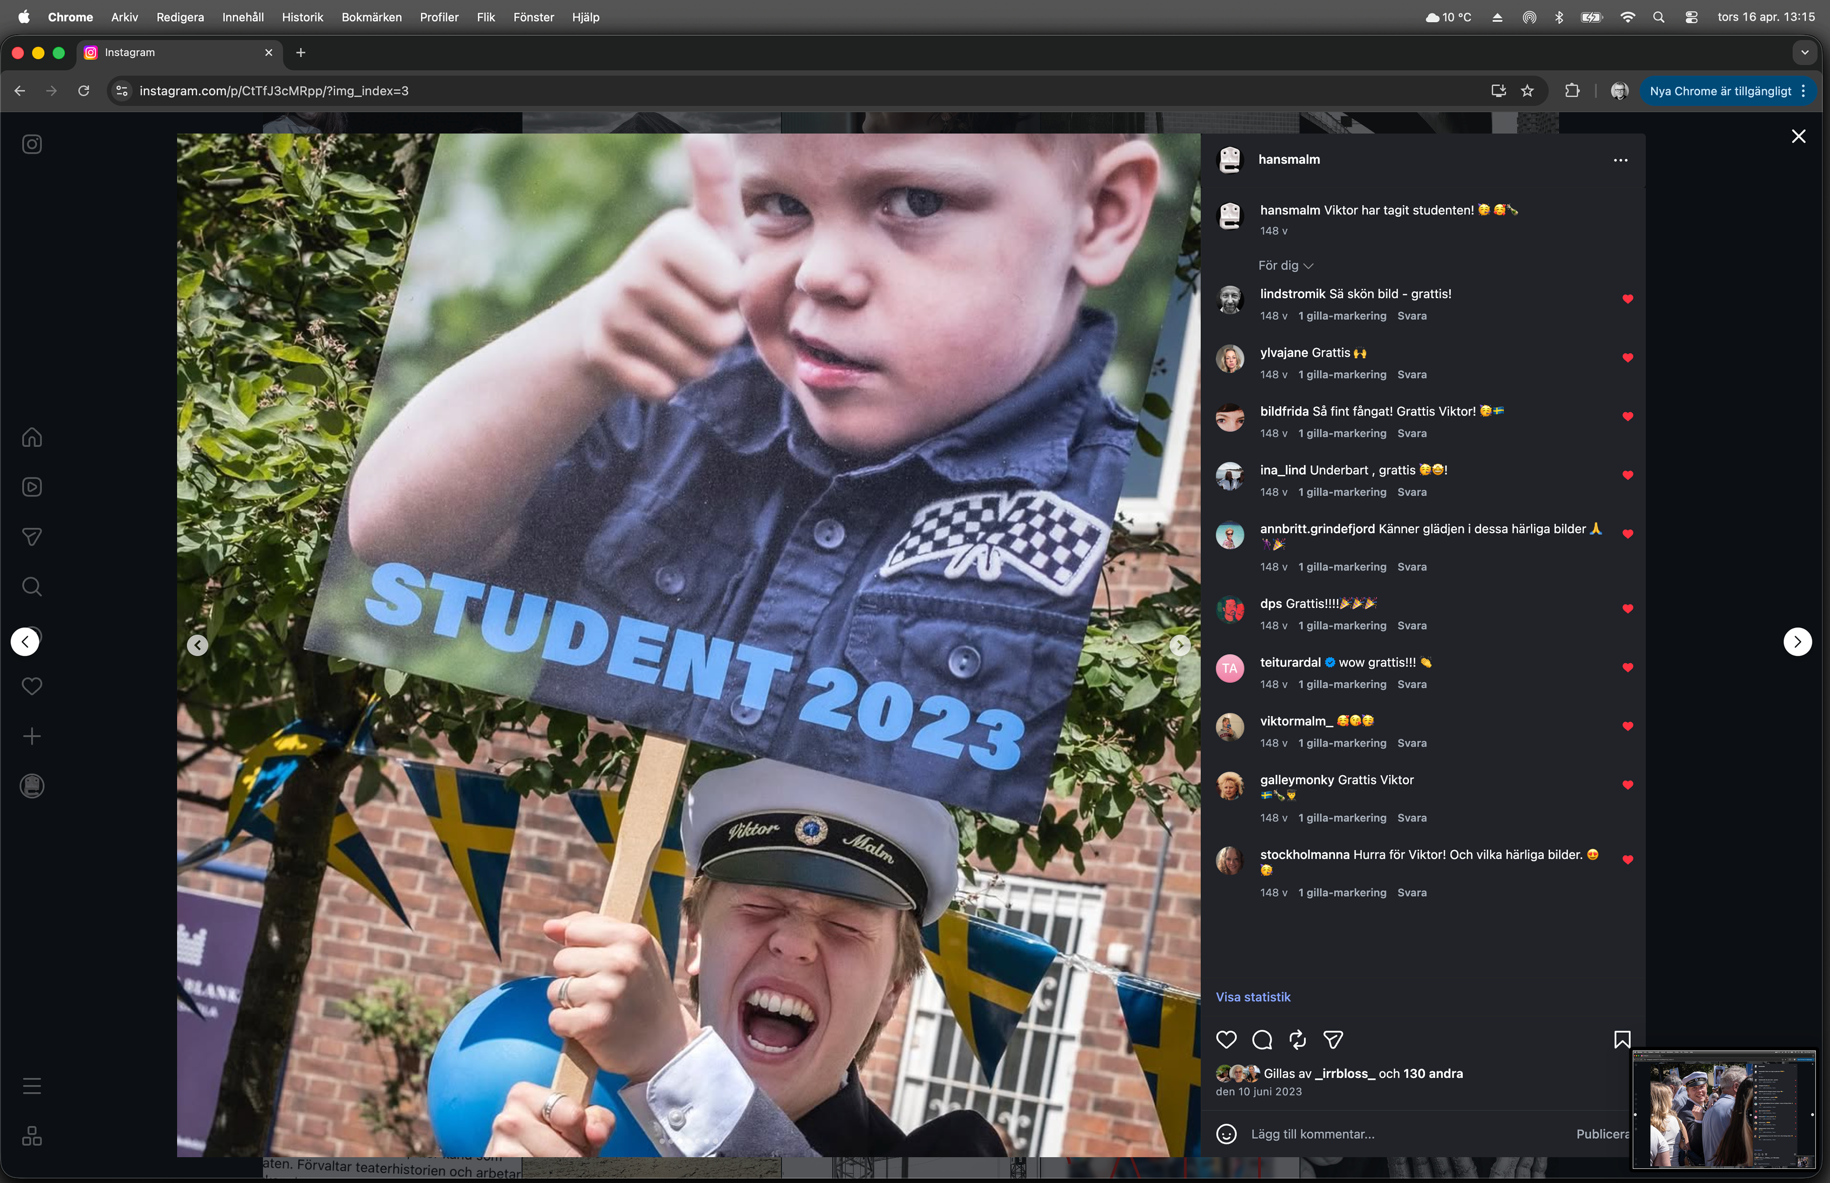
Task: Open Instagram Home from sidebar
Action: coord(31,437)
